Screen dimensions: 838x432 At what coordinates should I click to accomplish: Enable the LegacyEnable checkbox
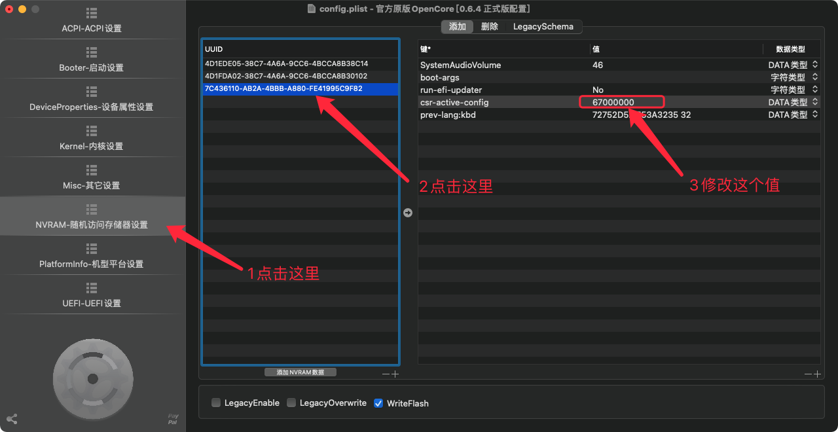point(216,403)
